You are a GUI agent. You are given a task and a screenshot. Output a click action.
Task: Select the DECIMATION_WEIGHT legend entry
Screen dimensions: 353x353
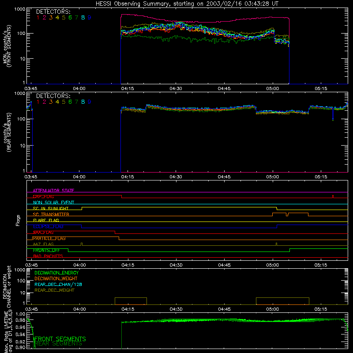point(56,279)
